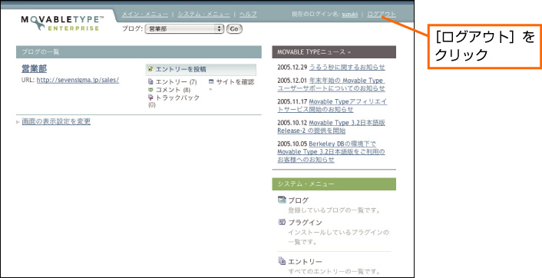Open Movable Typeアフィリエイトサービス開始 news link
This screenshot has height=278, width=542.
[x=332, y=105]
